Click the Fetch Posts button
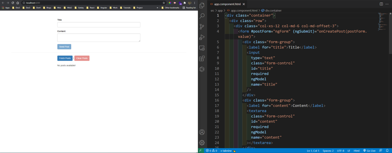Viewport: 392px width, 153px height. point(65,58)
